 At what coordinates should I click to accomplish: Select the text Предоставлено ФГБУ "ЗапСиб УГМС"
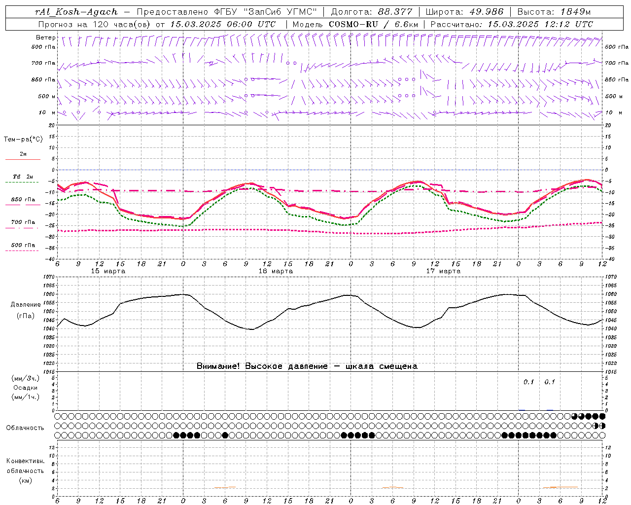click(x=227, y=12)
